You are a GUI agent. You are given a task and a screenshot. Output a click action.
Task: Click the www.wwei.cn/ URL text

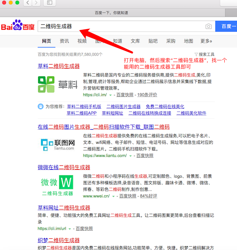96,196
